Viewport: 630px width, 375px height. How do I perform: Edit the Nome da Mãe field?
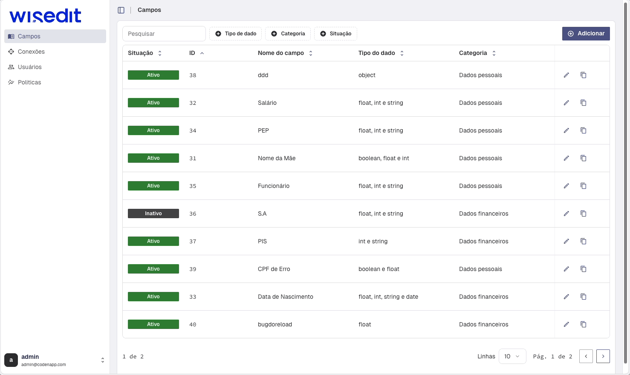566,158
